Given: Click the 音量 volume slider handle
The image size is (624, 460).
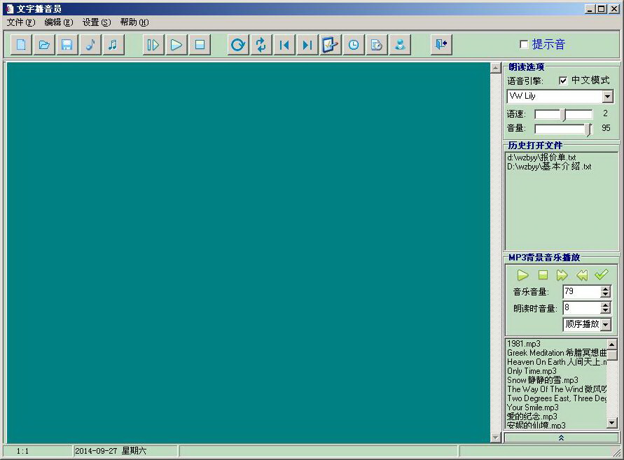Looking at the screenshot, I should [588, 129].
